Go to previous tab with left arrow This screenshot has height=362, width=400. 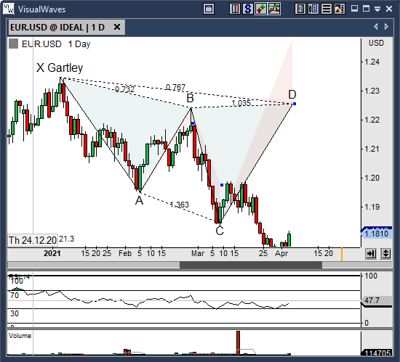(x=376, y=26)
